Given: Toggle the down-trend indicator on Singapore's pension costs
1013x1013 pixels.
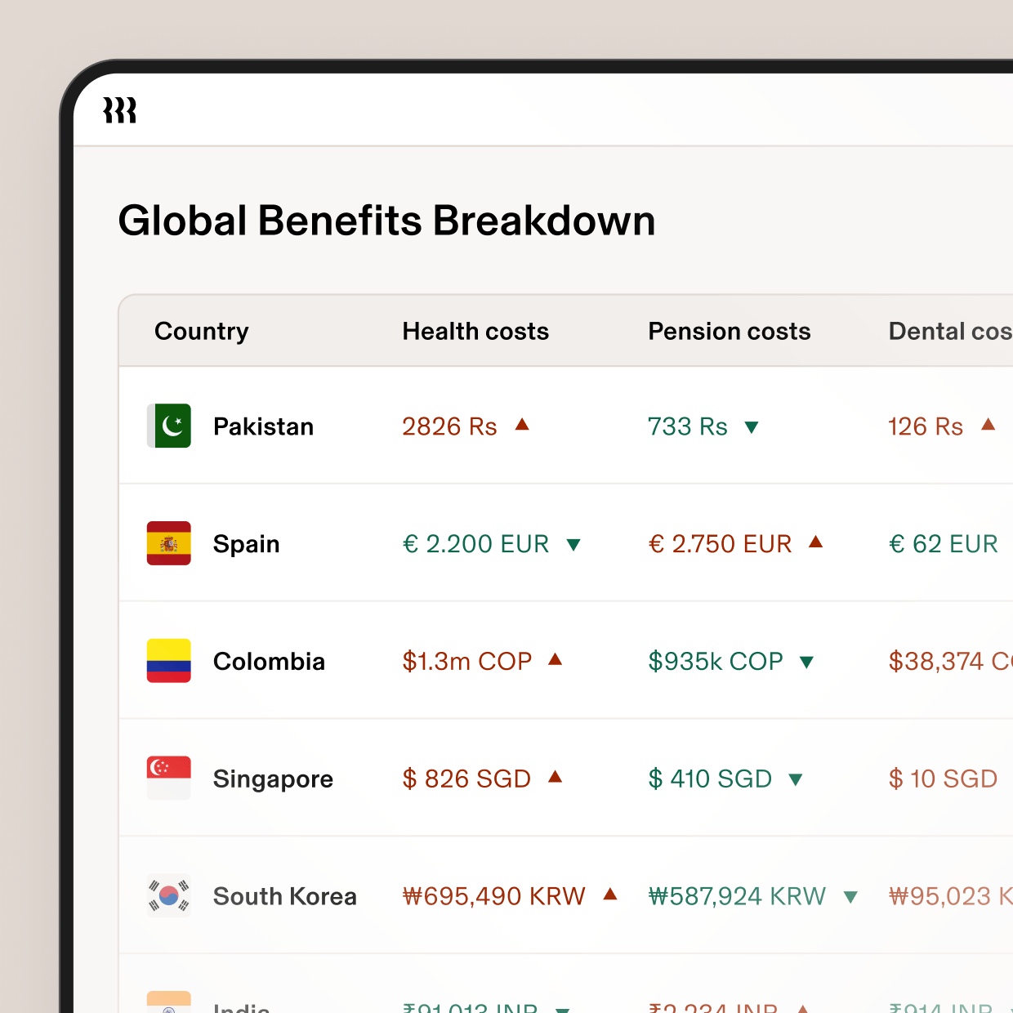Looking at the screenshot, I should pyautogui.click(x=797, y=779).
